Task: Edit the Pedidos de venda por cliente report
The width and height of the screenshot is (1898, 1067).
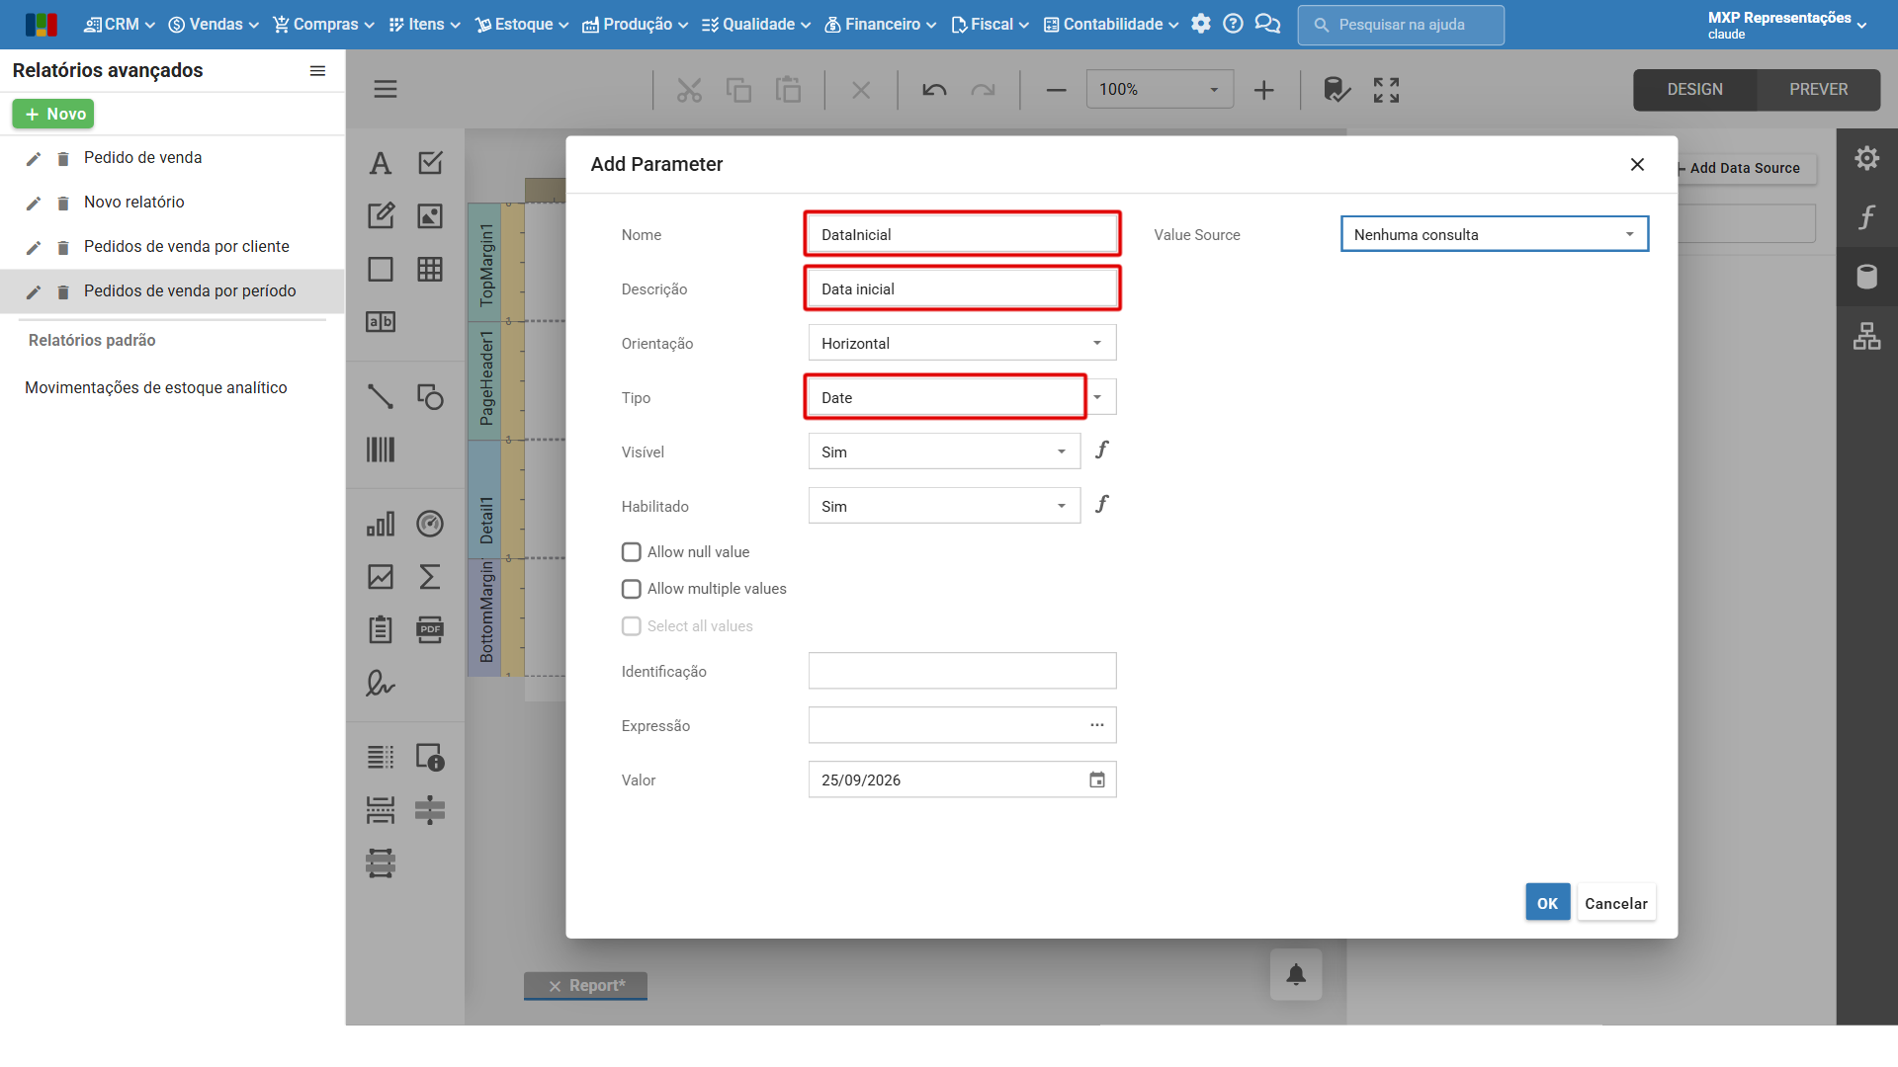Action: pos(34,247)
